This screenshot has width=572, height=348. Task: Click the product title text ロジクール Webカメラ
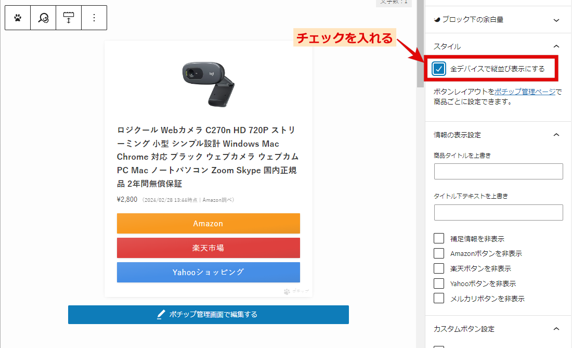(x=207, y=157)
